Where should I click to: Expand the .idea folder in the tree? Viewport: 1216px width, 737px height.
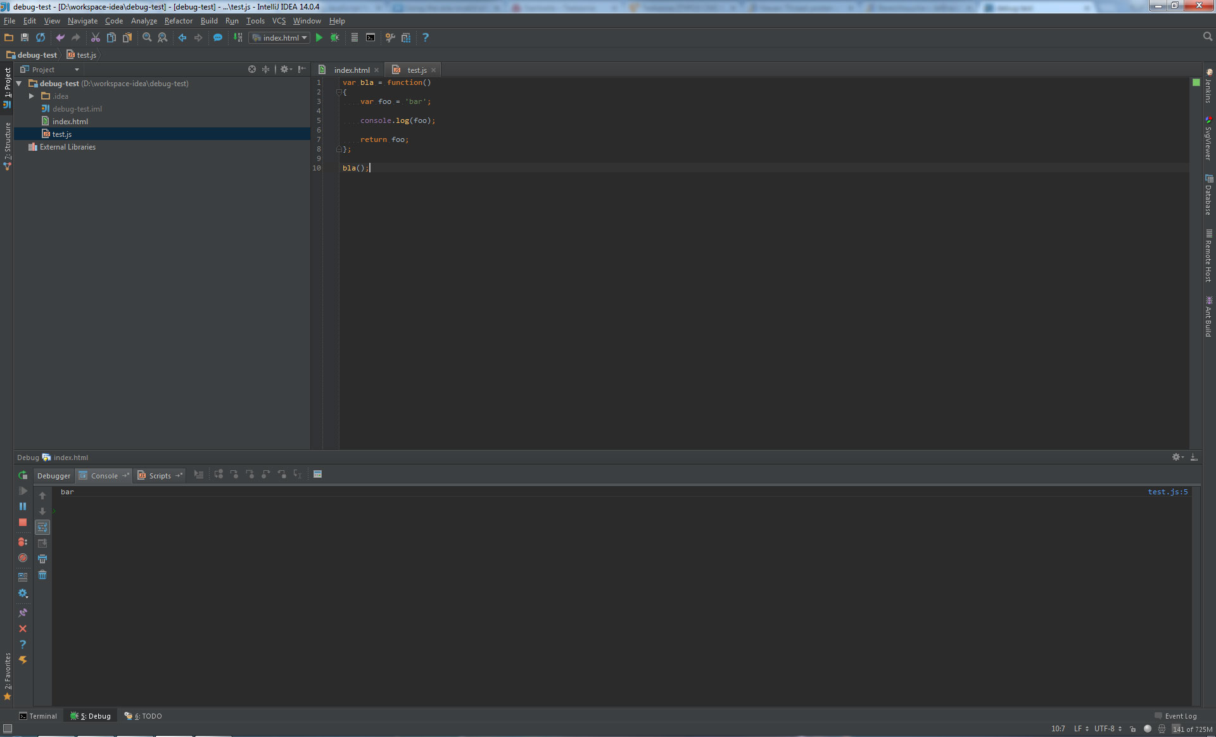click(x=32, y=96)
